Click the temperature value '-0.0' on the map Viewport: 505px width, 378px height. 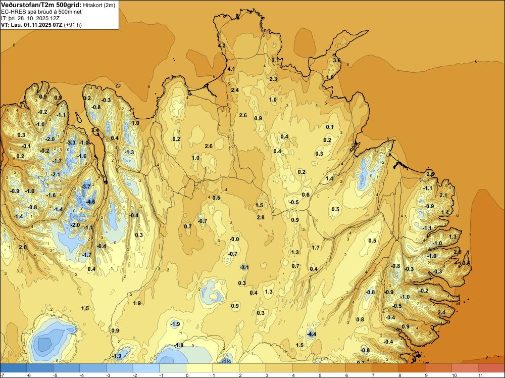click(x=234, y=239)
